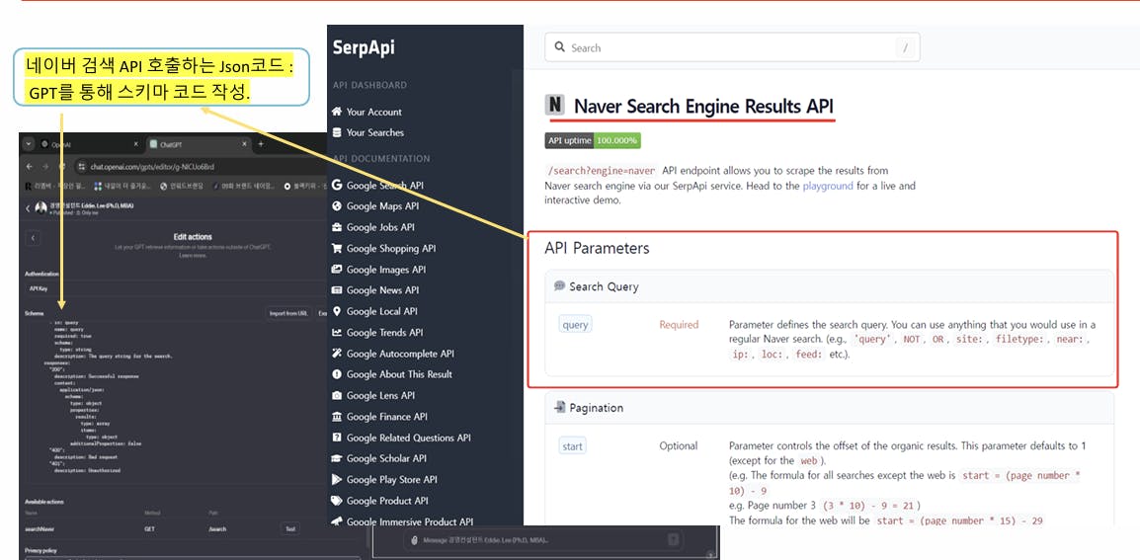Open a new browser tab with plus button
This screenshot has width=1140, height=560.
click(x=261, y=144)
